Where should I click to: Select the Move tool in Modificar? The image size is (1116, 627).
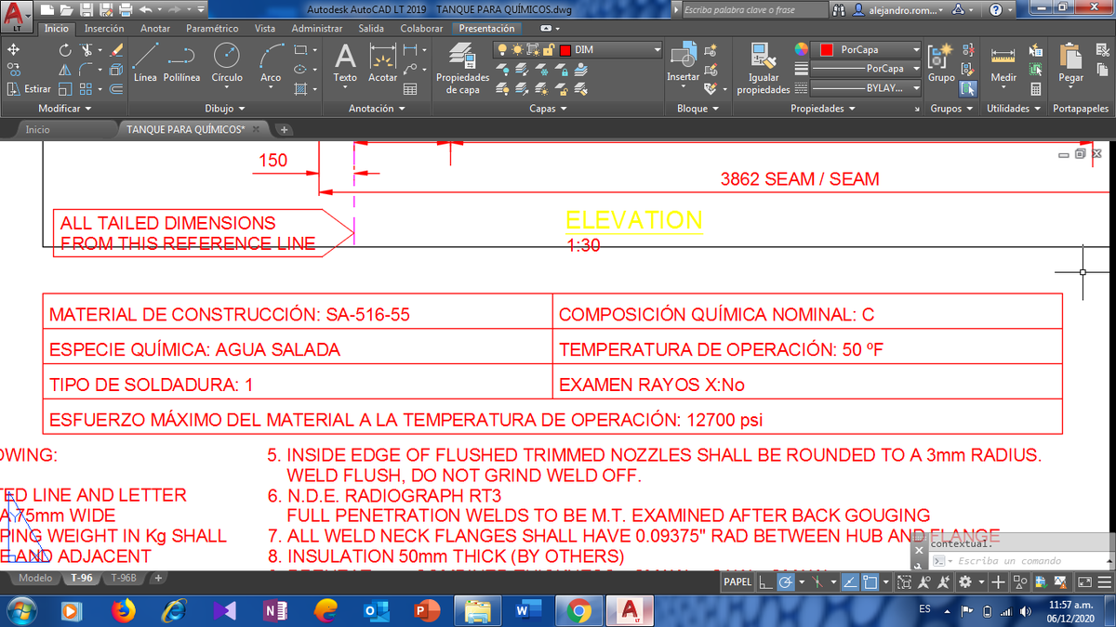pyautogui.click(x=13, y=49)
